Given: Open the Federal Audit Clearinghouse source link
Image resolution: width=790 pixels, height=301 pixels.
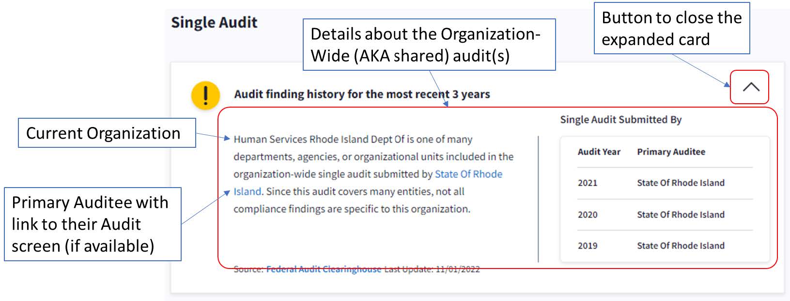Looking at the screenshot, I should click(324, 269).
